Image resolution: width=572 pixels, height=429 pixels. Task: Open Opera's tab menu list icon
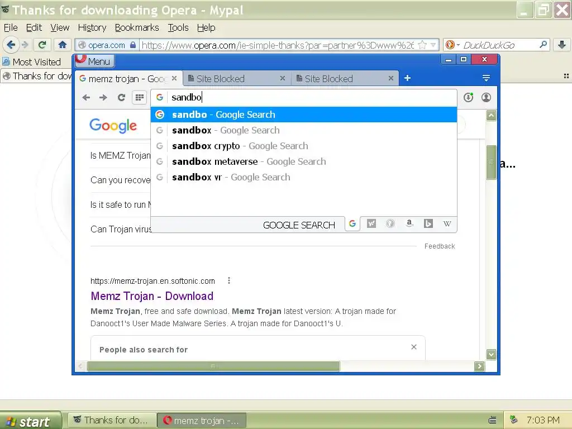[486, 78]
